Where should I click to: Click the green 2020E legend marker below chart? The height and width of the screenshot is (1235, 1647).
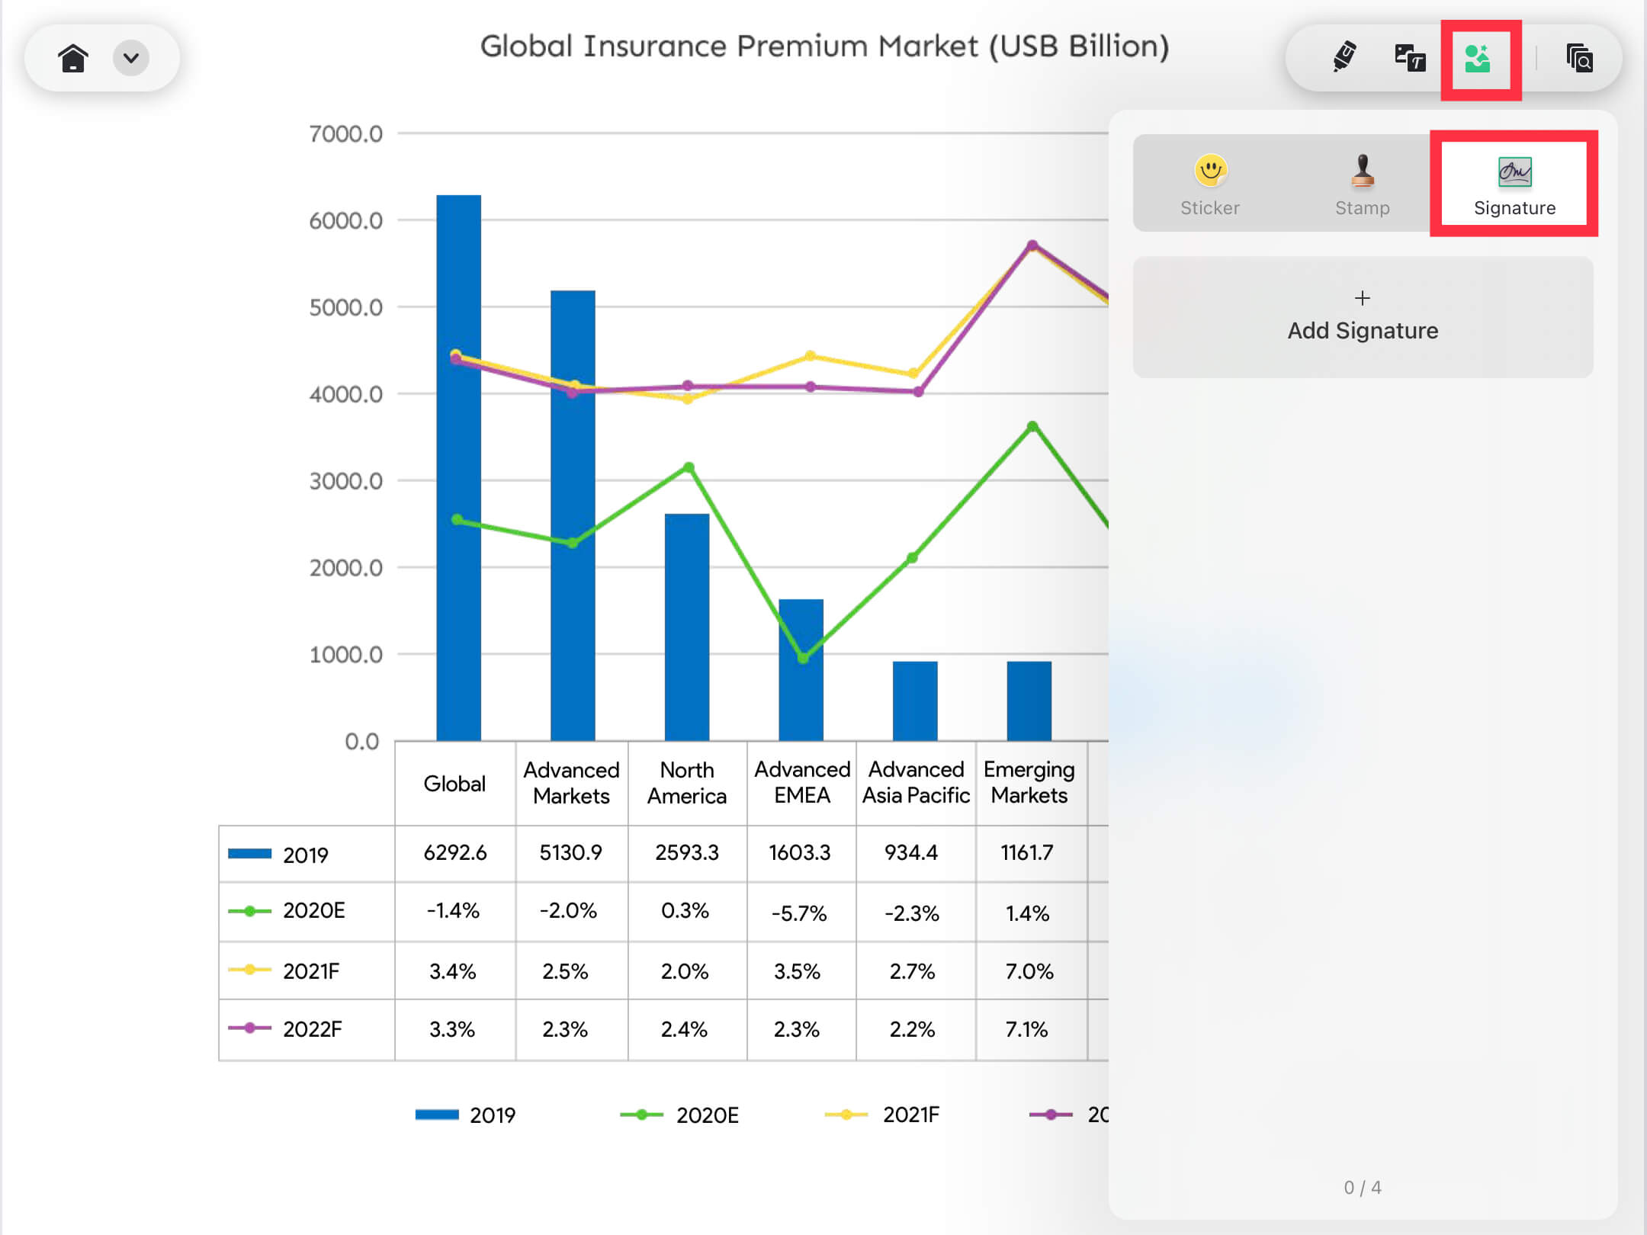click(x=642, y=1115)
